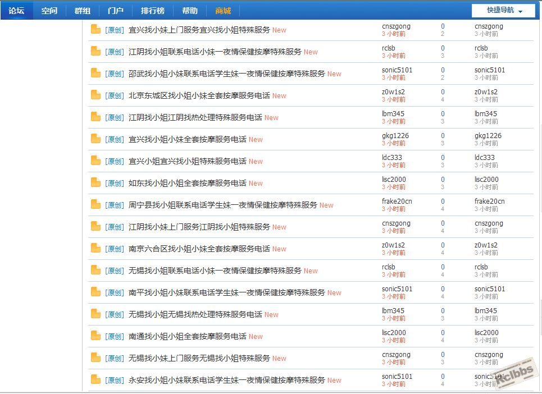Click folder icon of the 如东 thread
This screenshot has height=394, width=542.
[95, 182]
